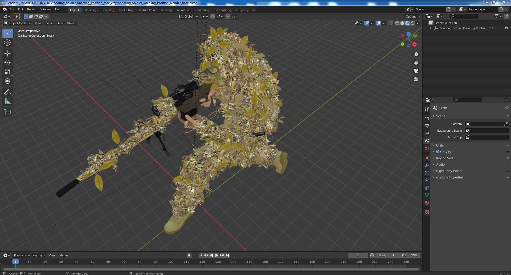Viewport: 511px width, 275px height.
Task: Open the Modifiers properties tab
Action: tap(427, 165)
